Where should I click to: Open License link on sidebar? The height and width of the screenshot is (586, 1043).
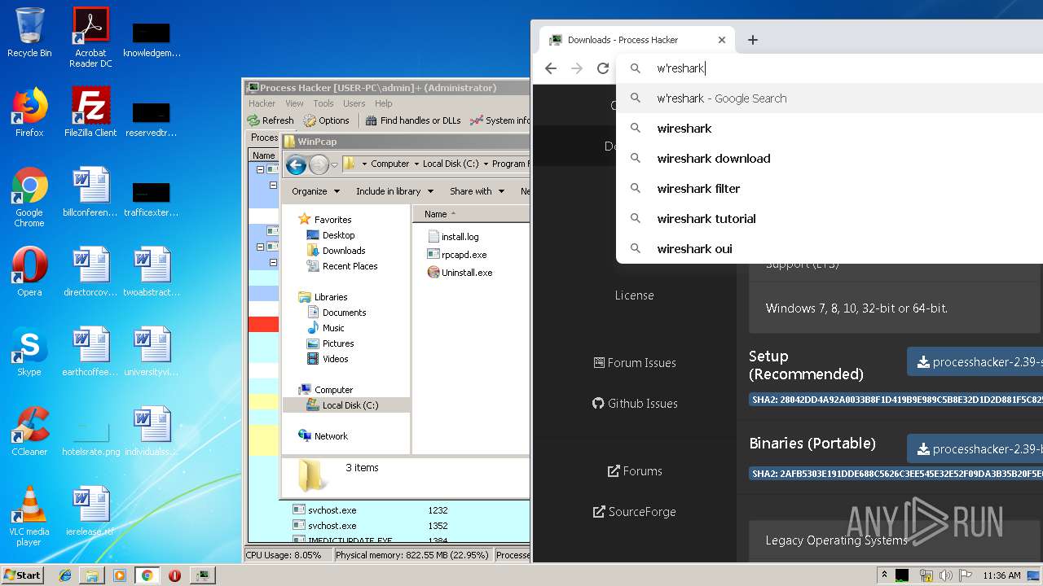pyautogui.click(x=635, y=295)
